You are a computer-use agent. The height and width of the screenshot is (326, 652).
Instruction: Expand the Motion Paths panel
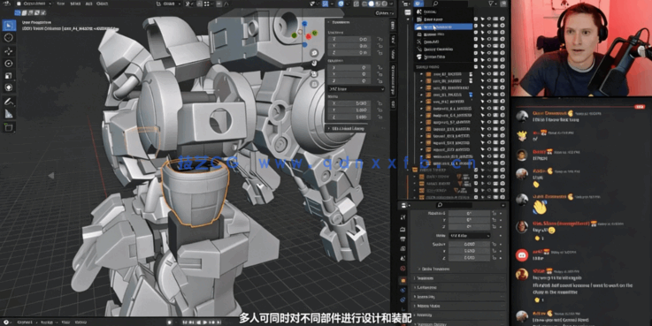point(428,306)
